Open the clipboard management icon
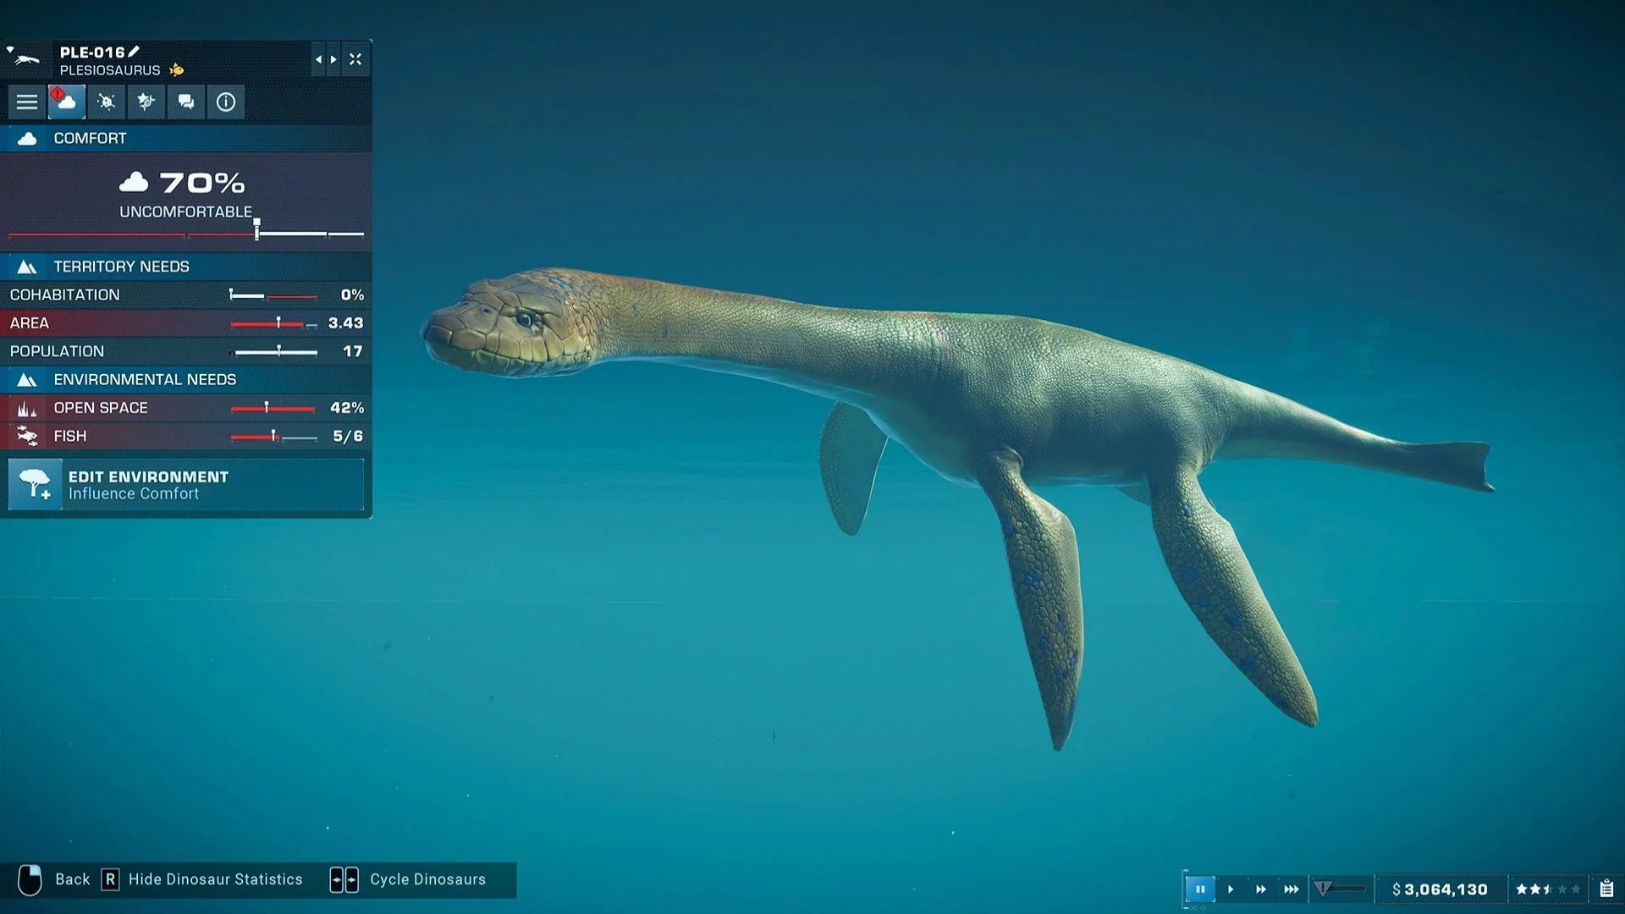The width and height of the screenshot is (1625, 914). click(1606, 889)
